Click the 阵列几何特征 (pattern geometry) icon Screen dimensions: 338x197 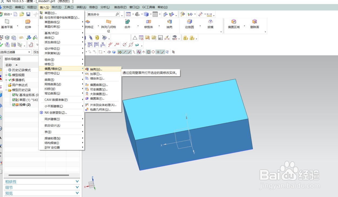108,21
